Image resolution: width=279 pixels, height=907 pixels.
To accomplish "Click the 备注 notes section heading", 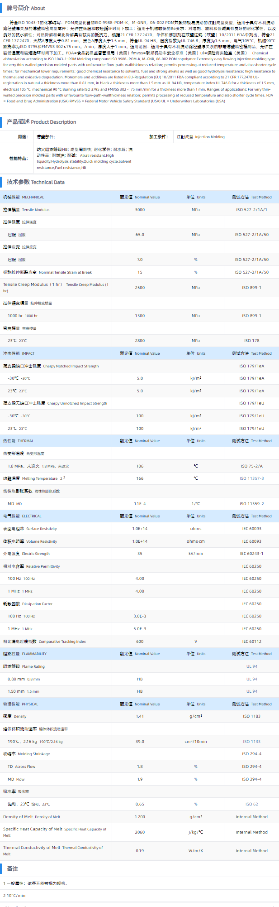I will [12, 868].
